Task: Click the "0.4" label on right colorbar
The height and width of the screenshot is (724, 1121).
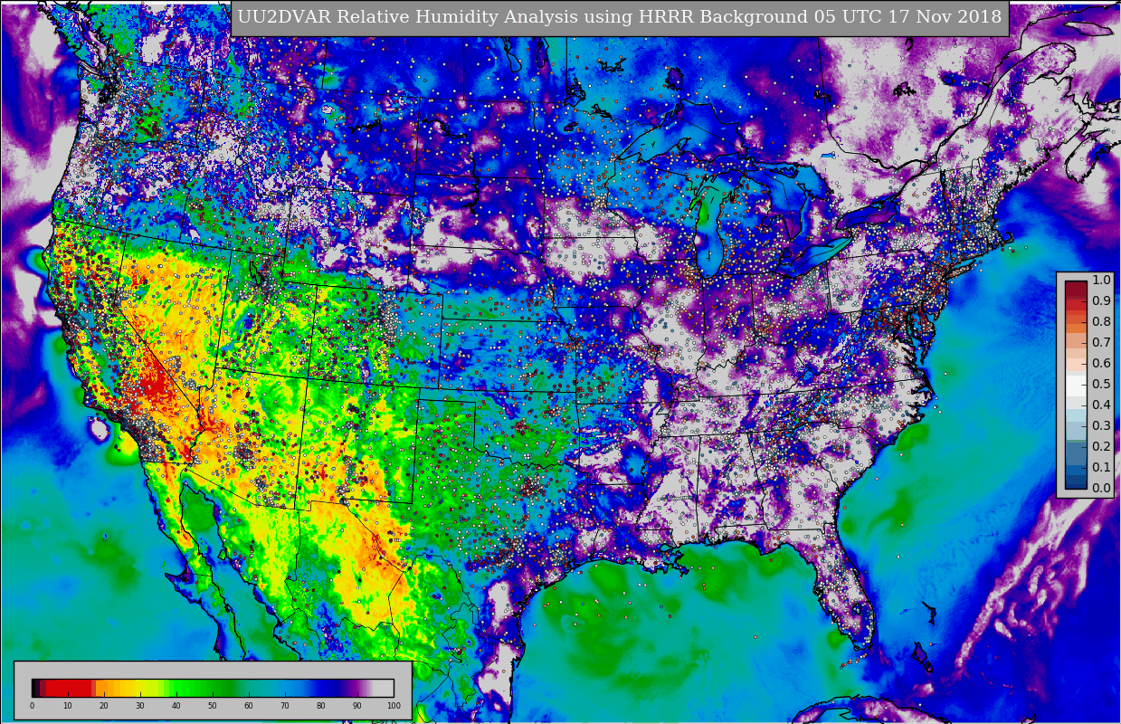Action: point(1101,405)
